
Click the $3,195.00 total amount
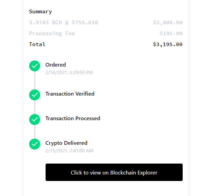tap(168, 44)
